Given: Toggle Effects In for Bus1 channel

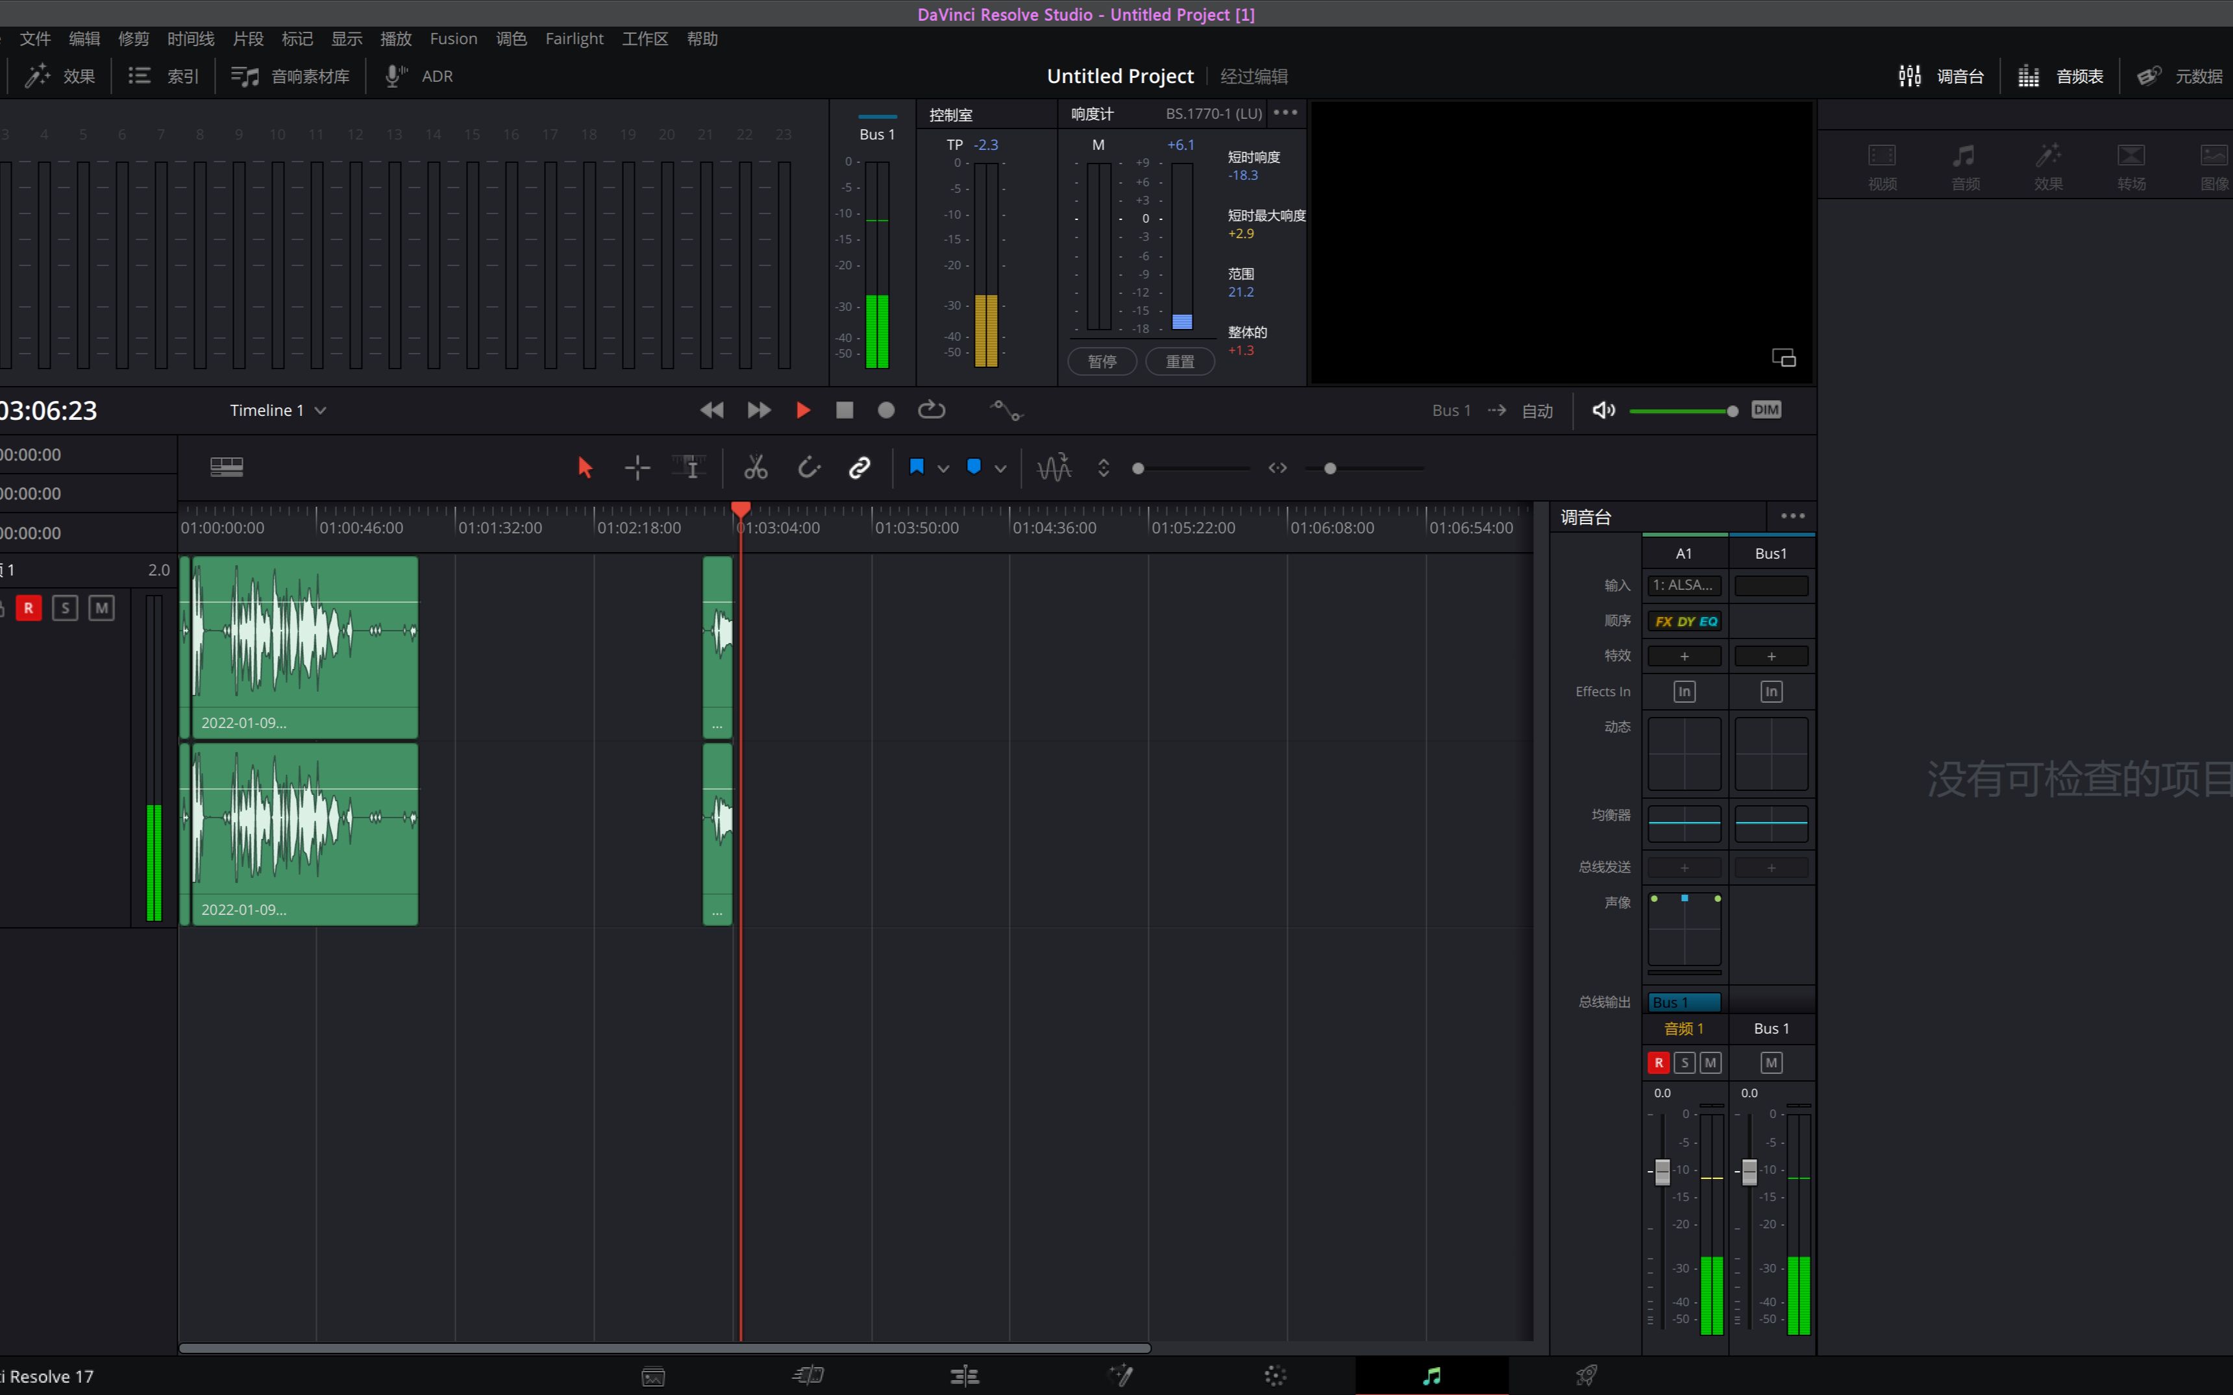Looking at the screenshot, I should coord(1771,691).
